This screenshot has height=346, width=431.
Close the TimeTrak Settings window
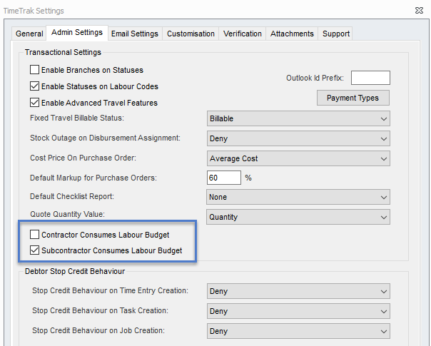417,11
